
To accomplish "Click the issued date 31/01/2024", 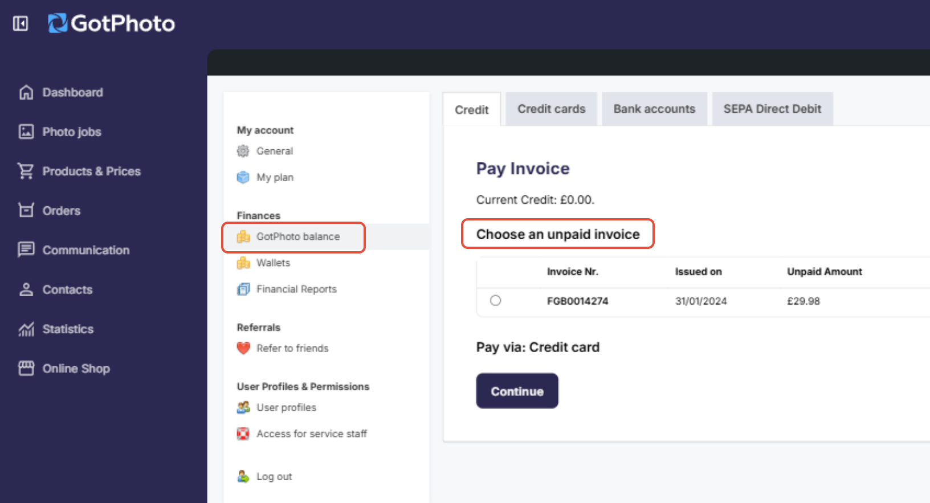I will click(701, 301).
